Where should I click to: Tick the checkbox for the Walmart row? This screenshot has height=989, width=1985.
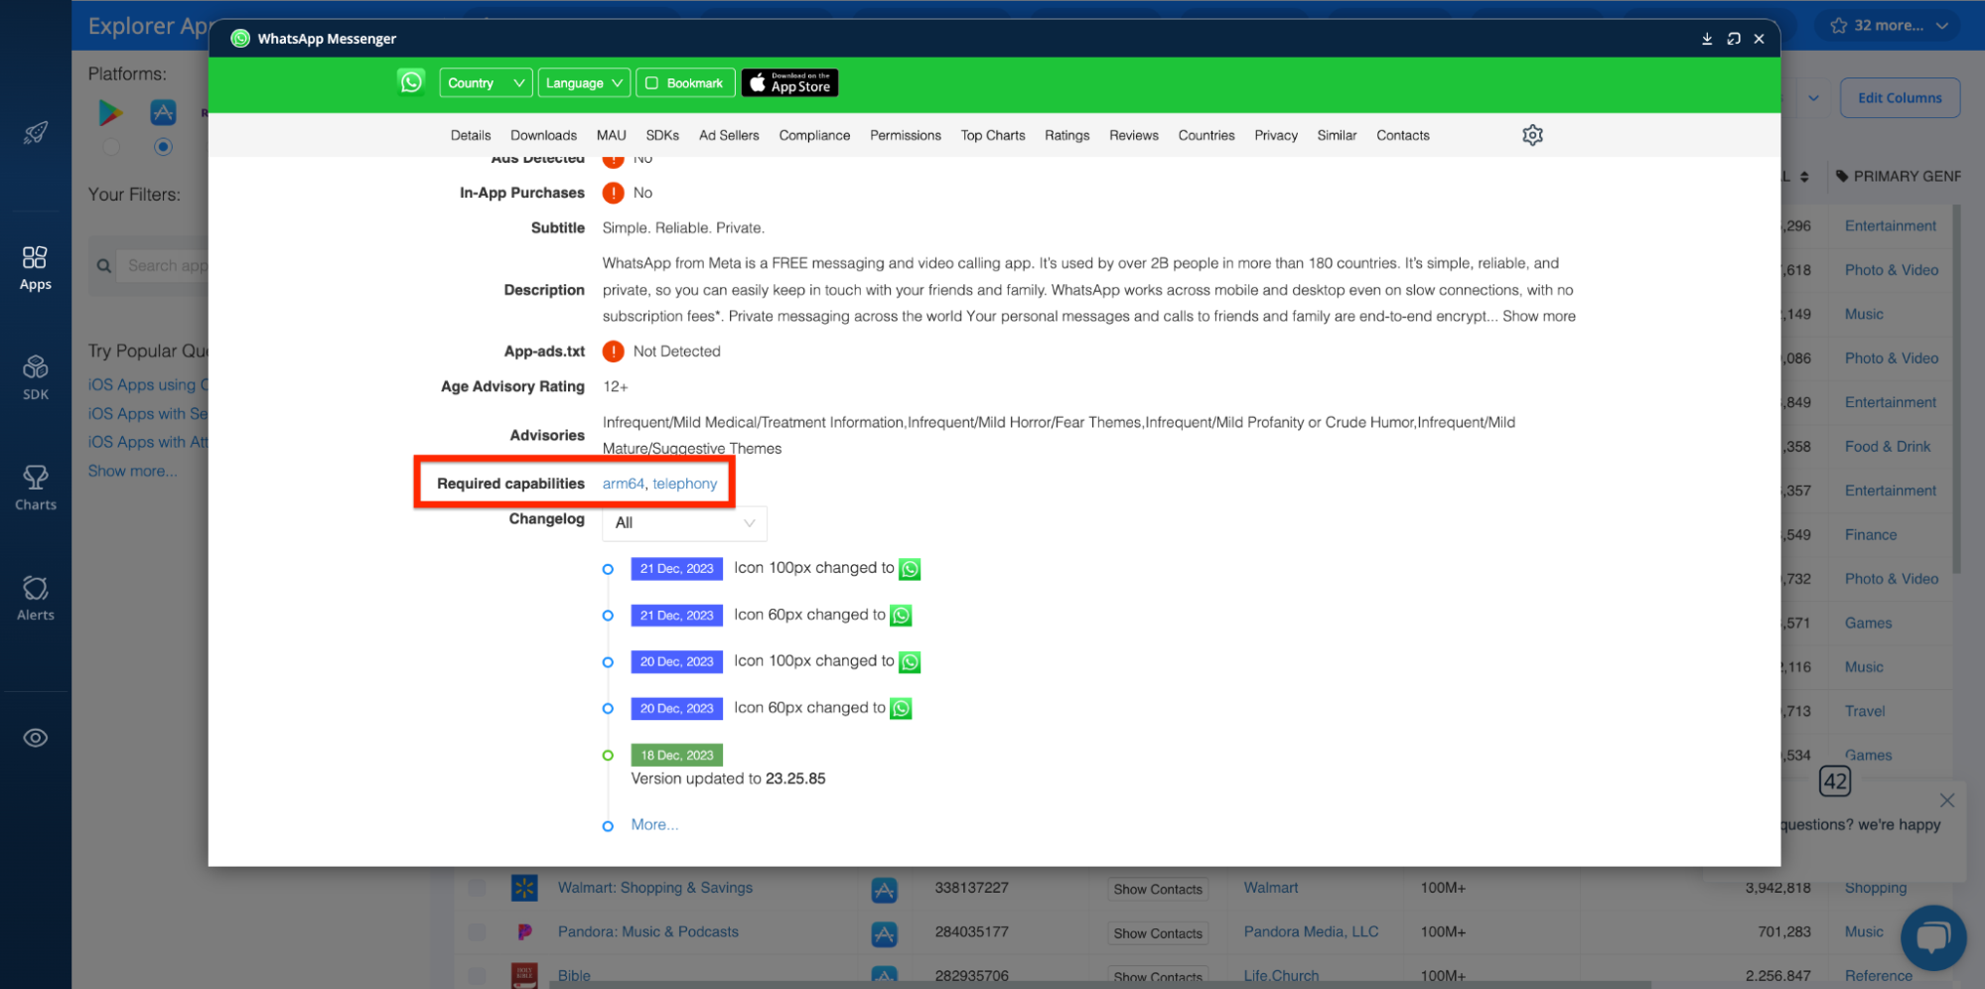tap(477, 888)
